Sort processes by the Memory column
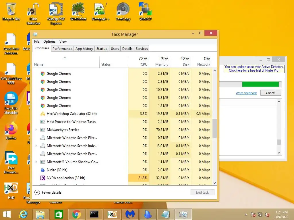This screenshot has width=294, height=220. [x=160, y=62]
